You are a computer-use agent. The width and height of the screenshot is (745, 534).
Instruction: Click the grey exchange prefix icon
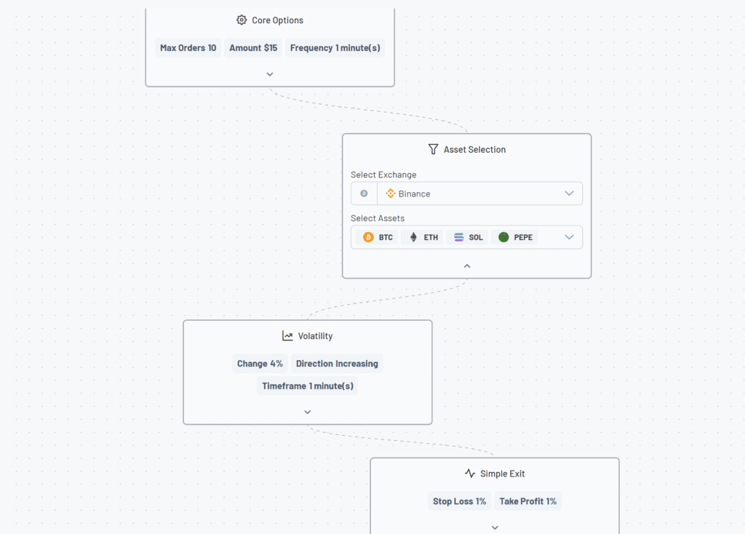pos(364,194)
